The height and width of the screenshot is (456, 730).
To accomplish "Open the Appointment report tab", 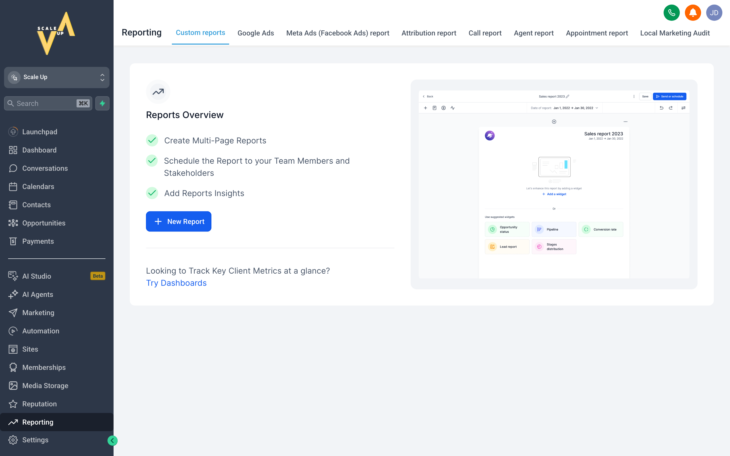I will (x=597, y=33).
